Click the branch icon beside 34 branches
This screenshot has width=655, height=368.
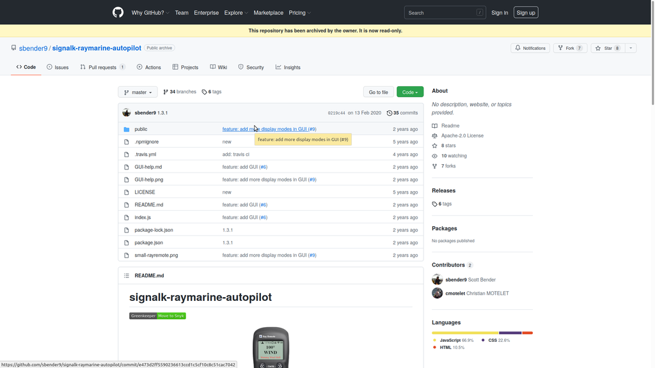[166, 92]
